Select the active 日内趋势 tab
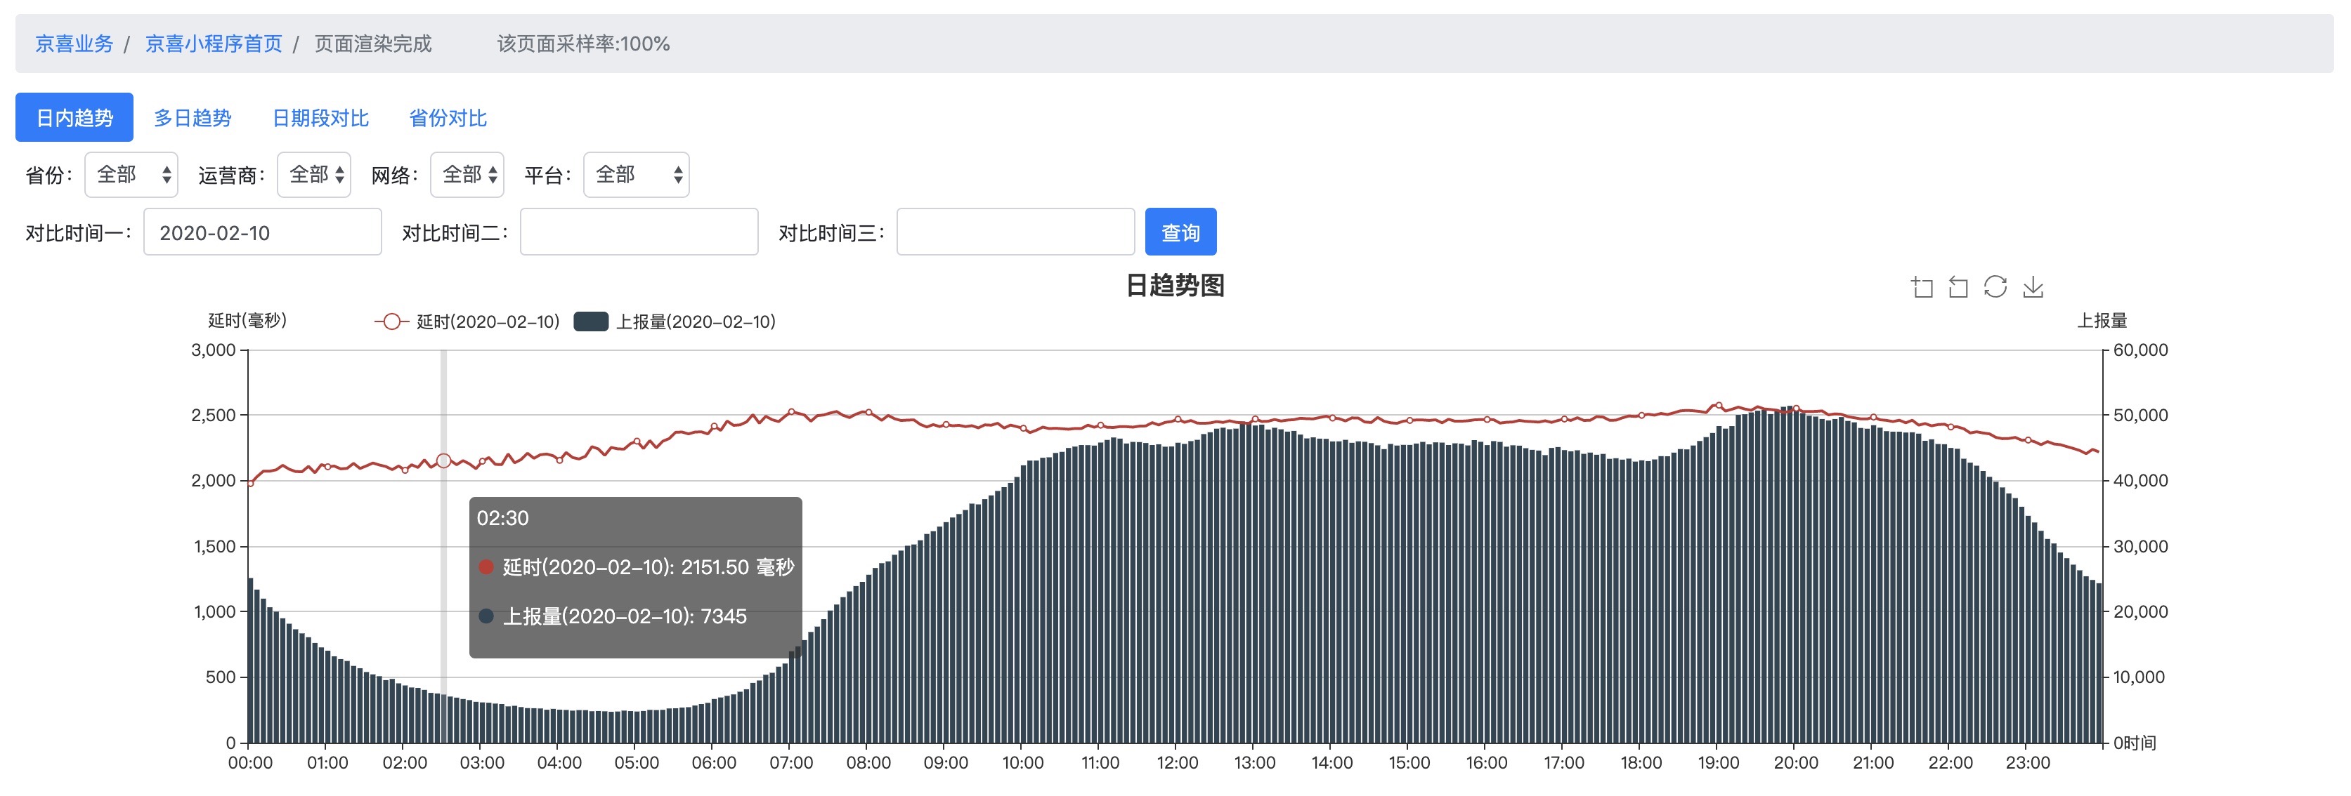Image resolution: width=2351 pixels, height=796 pixels. coord(74,117)
